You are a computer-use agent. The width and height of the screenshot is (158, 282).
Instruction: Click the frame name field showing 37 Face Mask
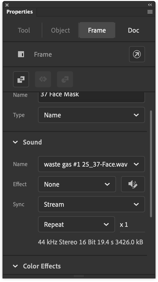[91, 96]
